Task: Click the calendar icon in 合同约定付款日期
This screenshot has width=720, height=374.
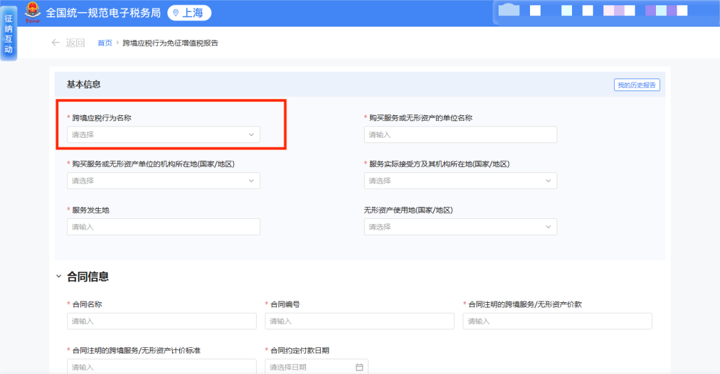Action: (x=359, y=367)
